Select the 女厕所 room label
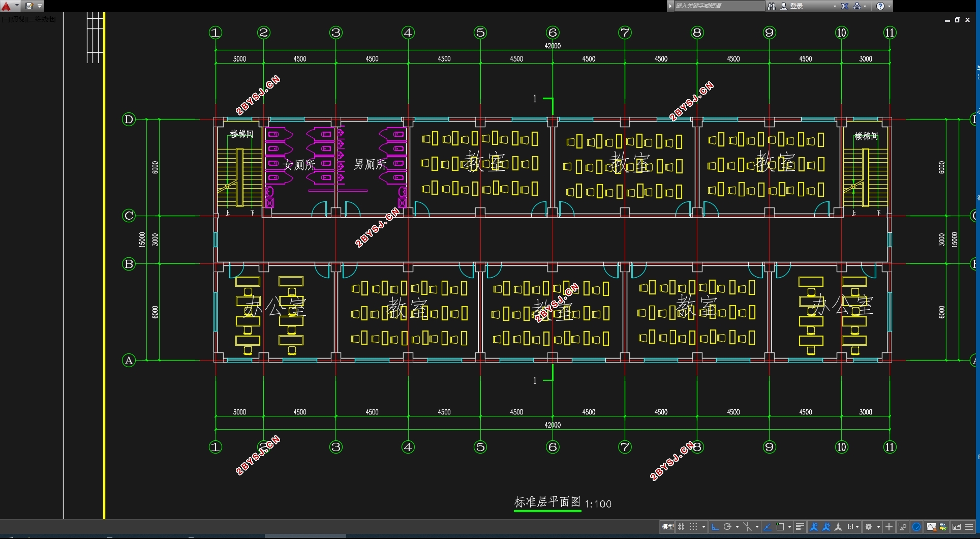Screen dimensions: 980x539 coord(299,165)
